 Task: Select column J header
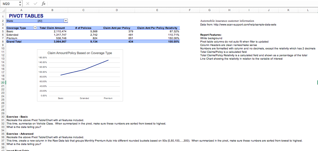pyautogui.click(x=269, y=10)
